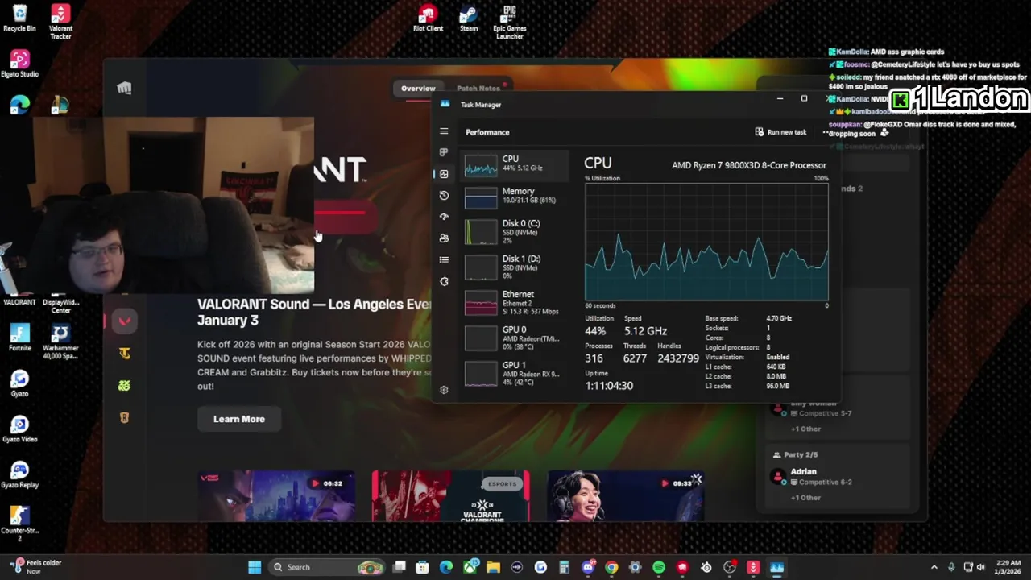Open Gyazo Video desktop shortcut
This screenshot has width=1031, height=580.
pyautogui.click(x=19, y=429)
